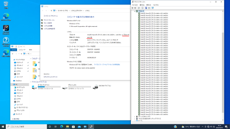Click コントロール パネル breadcrumb in System window
This screenshot has height=129, width=230.
(63, 11)
